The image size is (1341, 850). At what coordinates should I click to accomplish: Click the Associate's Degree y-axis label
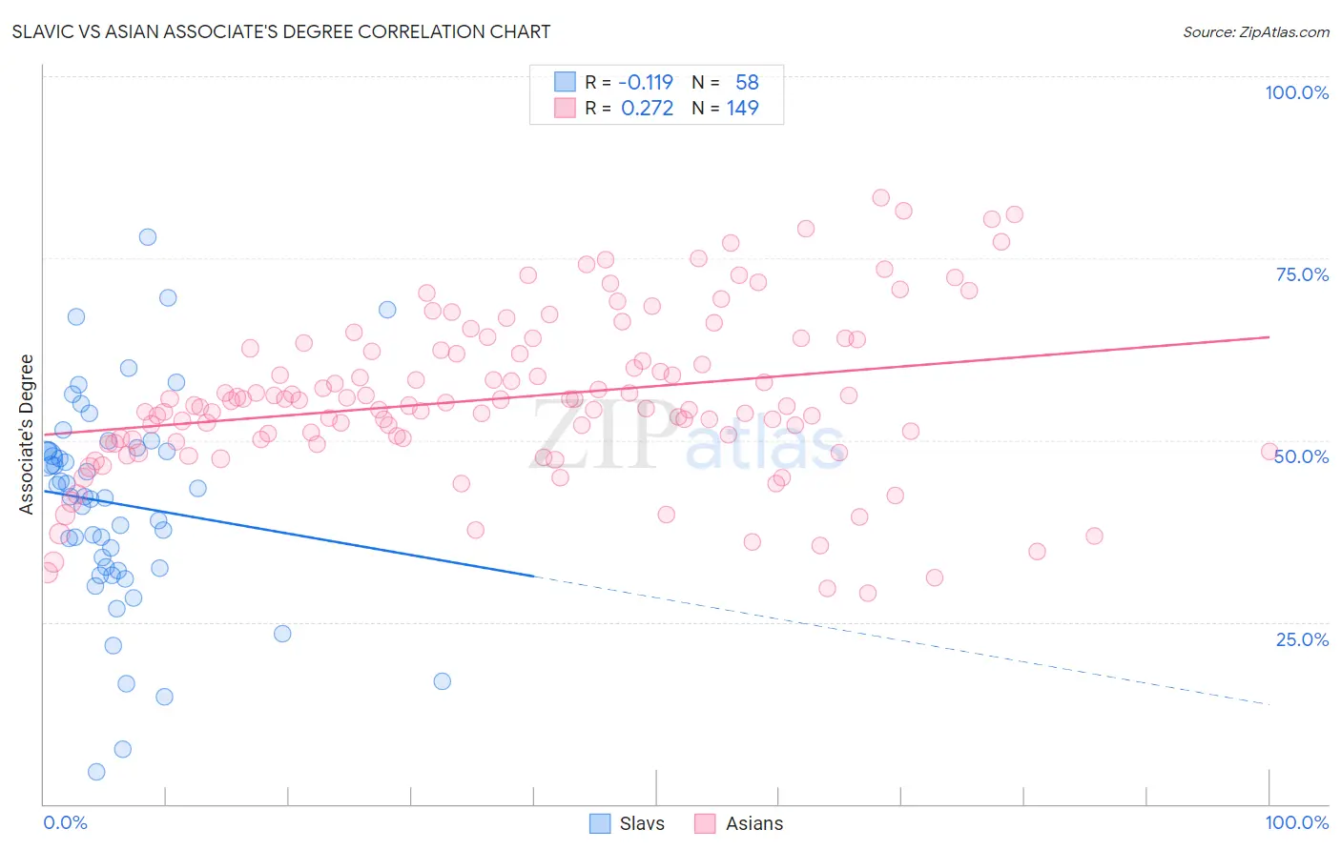coord(27,435)
